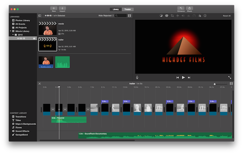Show Clip Information with the info icon
The width and height of the screenshot is (243, 154).
coord(205,16)
